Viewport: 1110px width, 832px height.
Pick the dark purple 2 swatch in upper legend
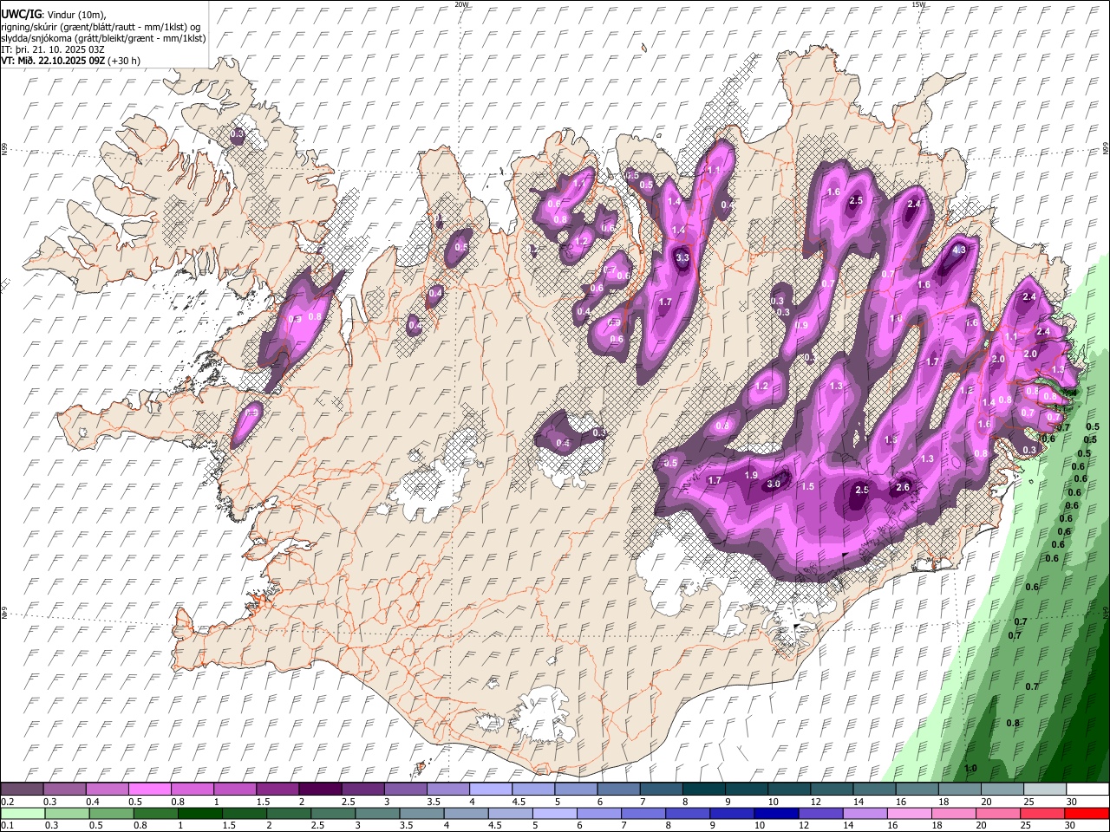click(x=320, y=789)
